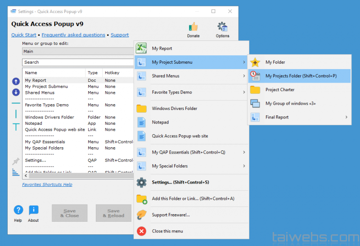Click the Favorites Shortcuts Help link
This screenshot has width=360, height=246.
47,184
